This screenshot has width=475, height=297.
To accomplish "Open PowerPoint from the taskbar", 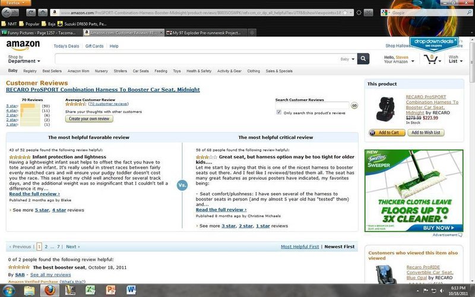I will point(110,290).
